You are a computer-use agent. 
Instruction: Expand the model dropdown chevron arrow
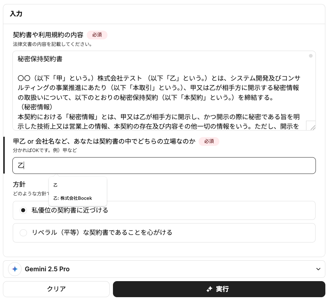click(318, 269)
